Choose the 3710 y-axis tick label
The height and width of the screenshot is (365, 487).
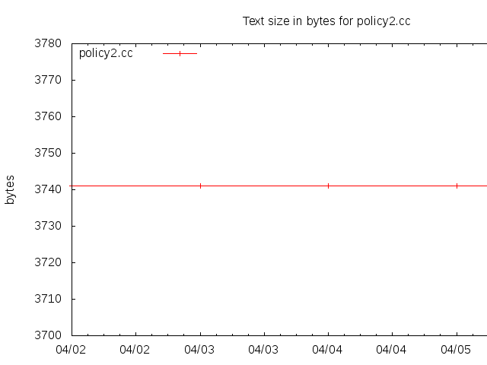click(x=49, y=299)
